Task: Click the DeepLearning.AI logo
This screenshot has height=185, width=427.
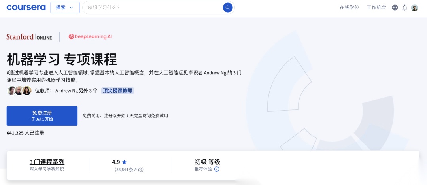Action: click(x=90, y=36)
